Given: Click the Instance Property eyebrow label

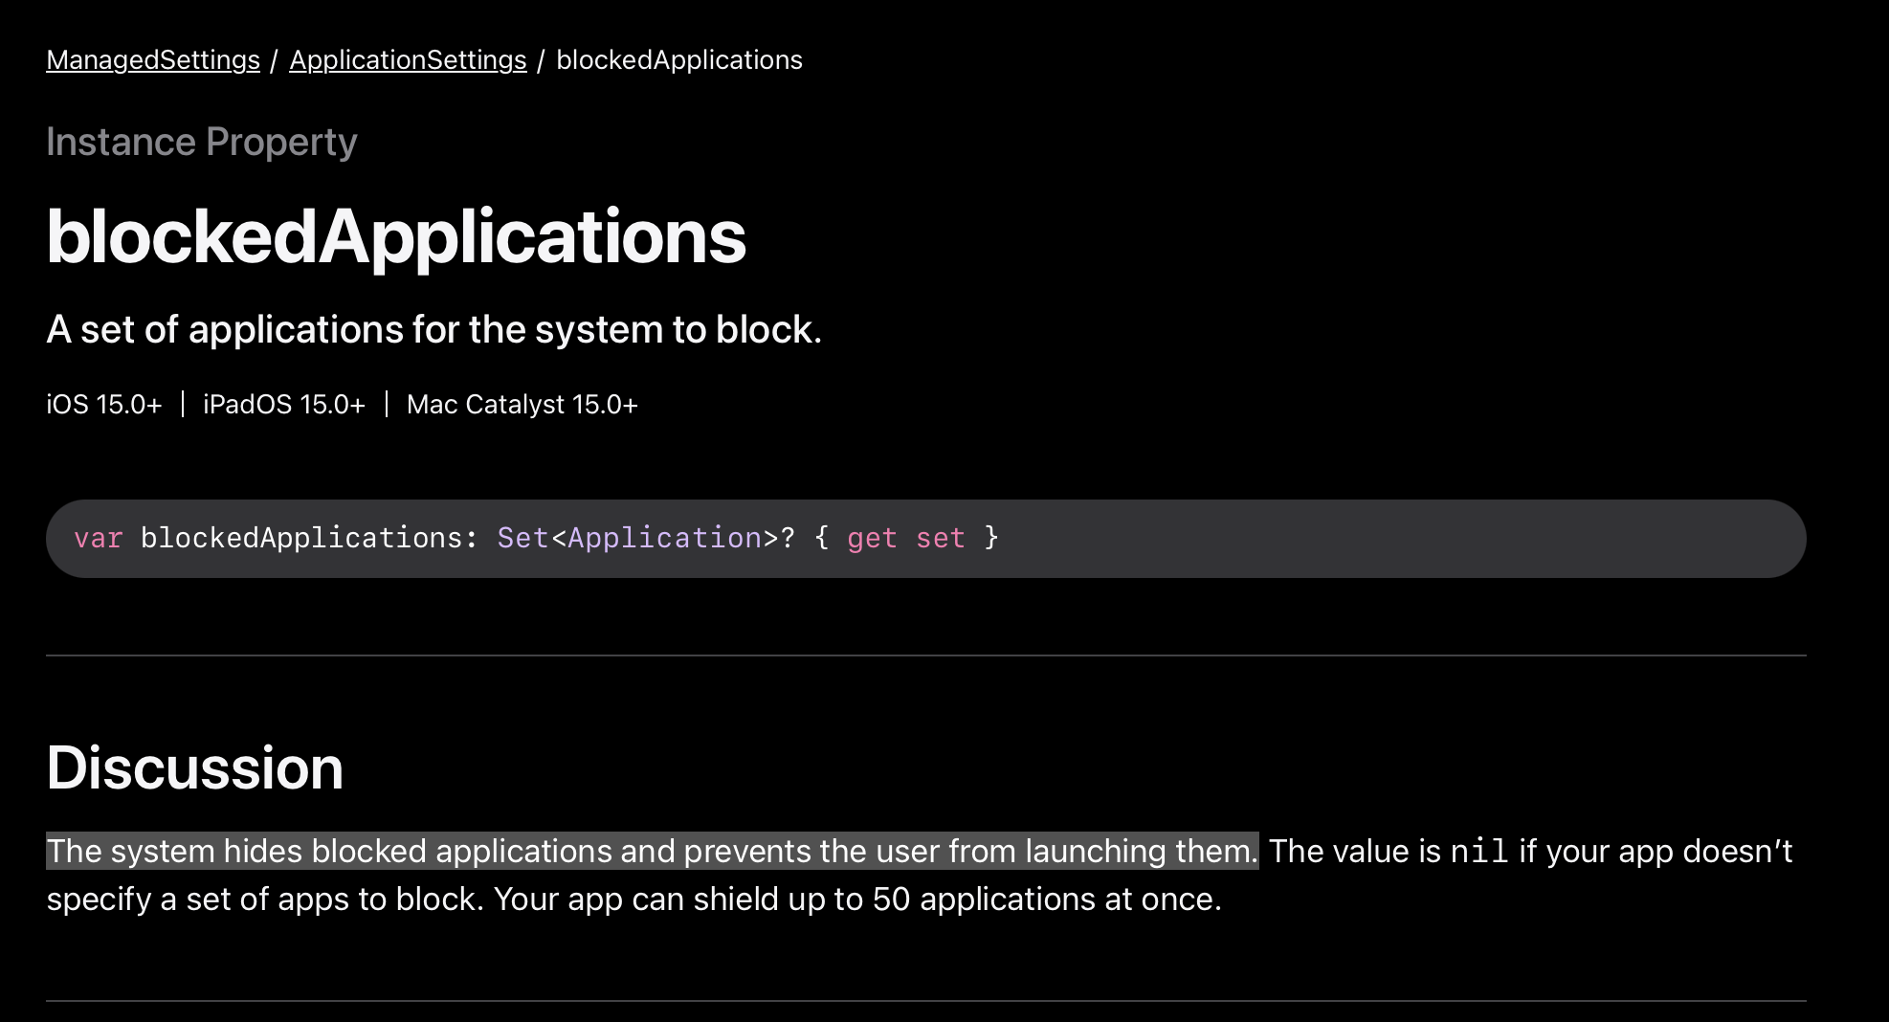Looking at the screenshot, I should coord(201,143).
